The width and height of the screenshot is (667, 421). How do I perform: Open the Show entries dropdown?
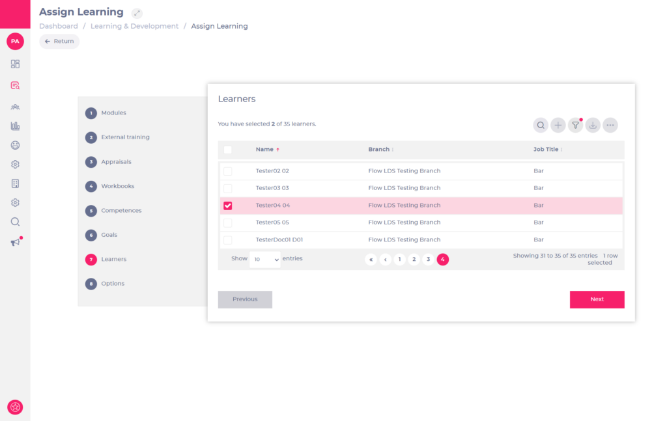(265, 259)
